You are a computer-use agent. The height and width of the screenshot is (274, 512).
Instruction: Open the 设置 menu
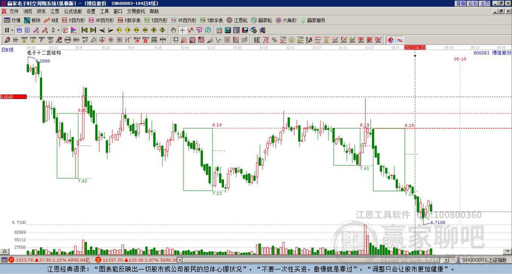[x=91, y=11]
